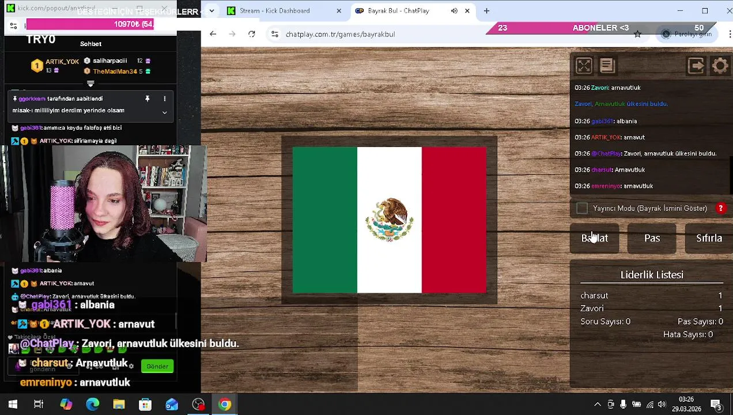Open pinned message three-dot options

pos(165,99)
